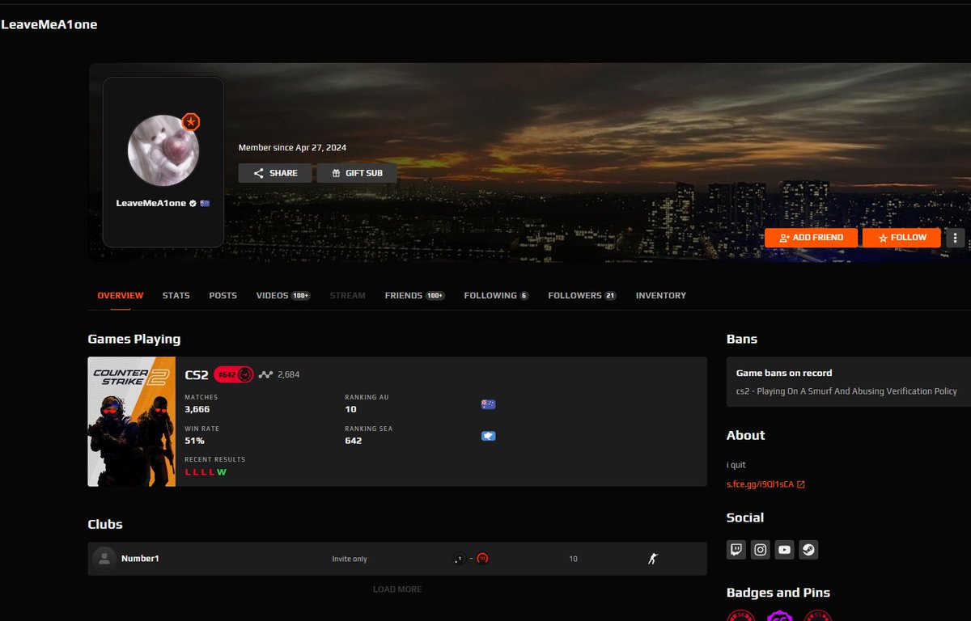
Task: Click the CS shooter icon in Number1 row
Action: (x=653, y=559)
